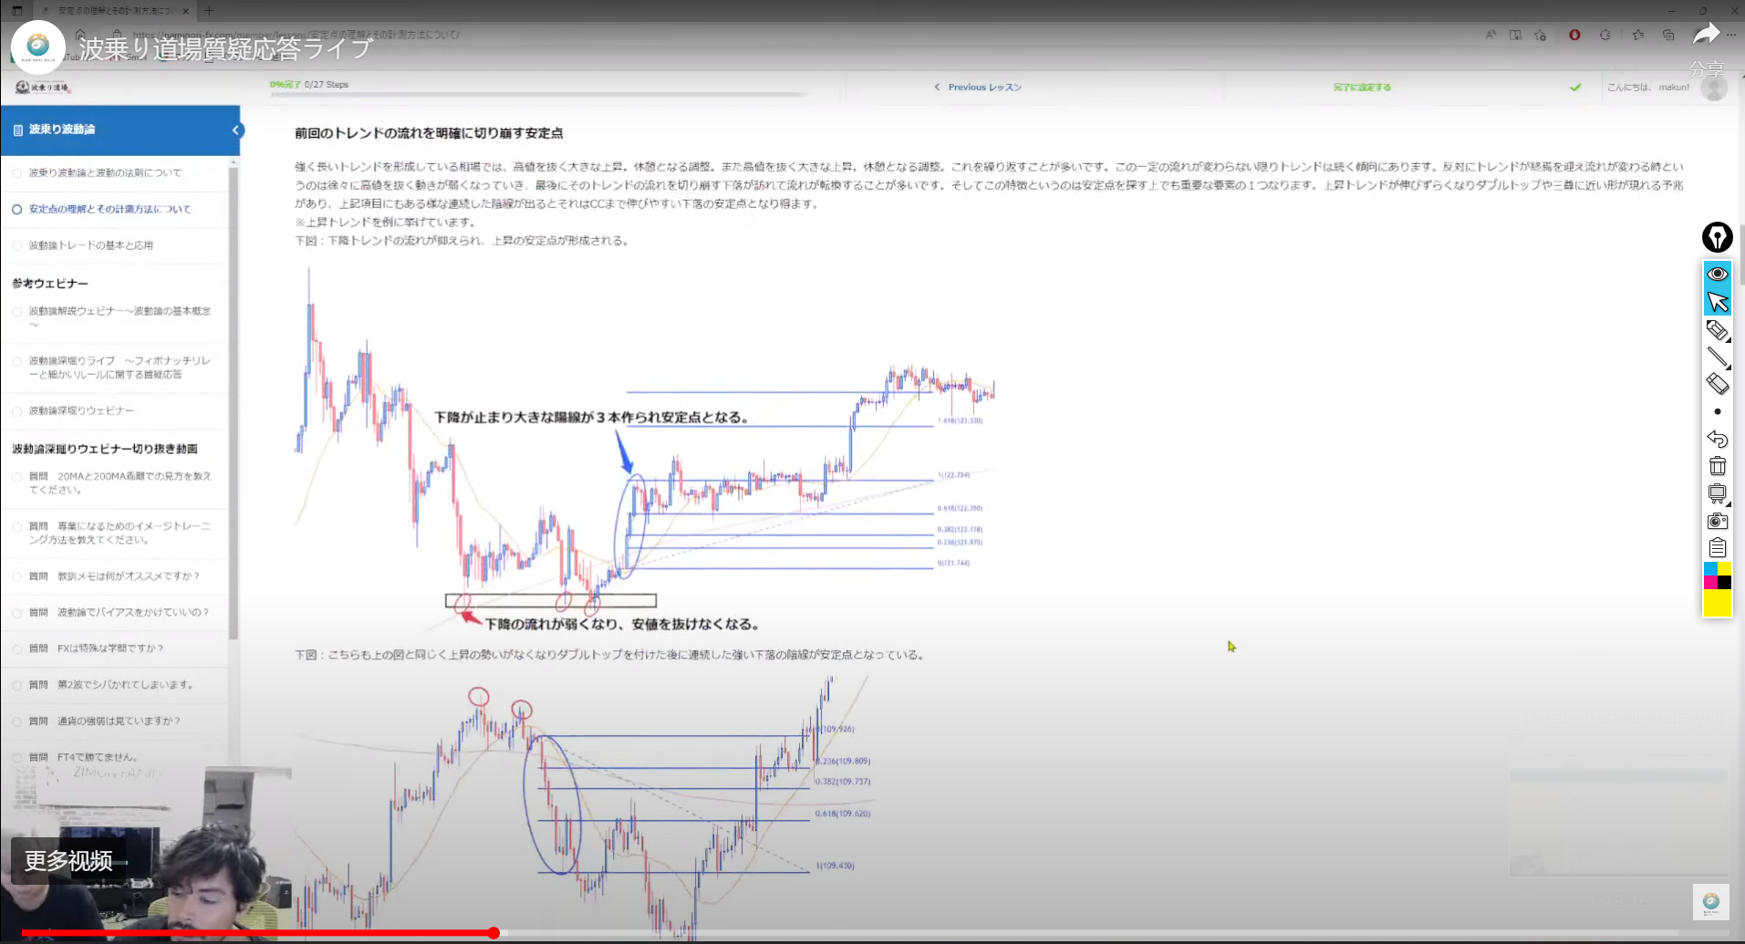Open lesson 波動論トレードの基本と応用
This screenshot has height=944, width=1745.
[90, 245]
